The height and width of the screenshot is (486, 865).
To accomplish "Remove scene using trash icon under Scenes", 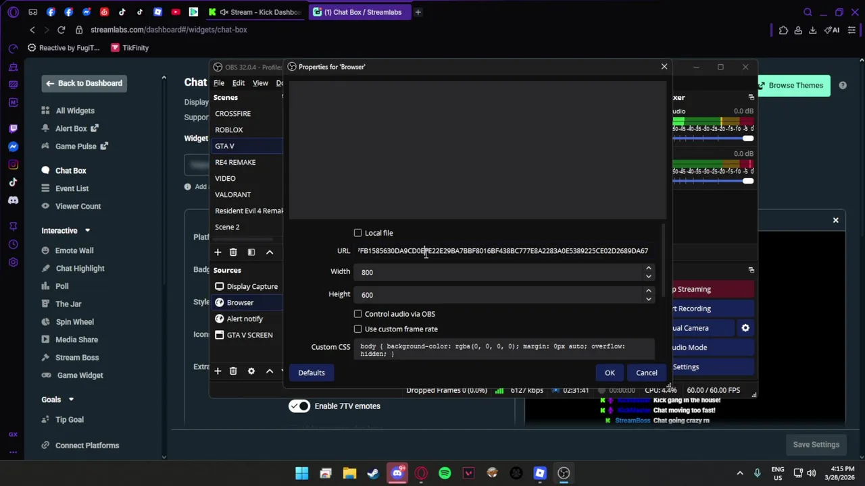I will (x=233, y=252).
